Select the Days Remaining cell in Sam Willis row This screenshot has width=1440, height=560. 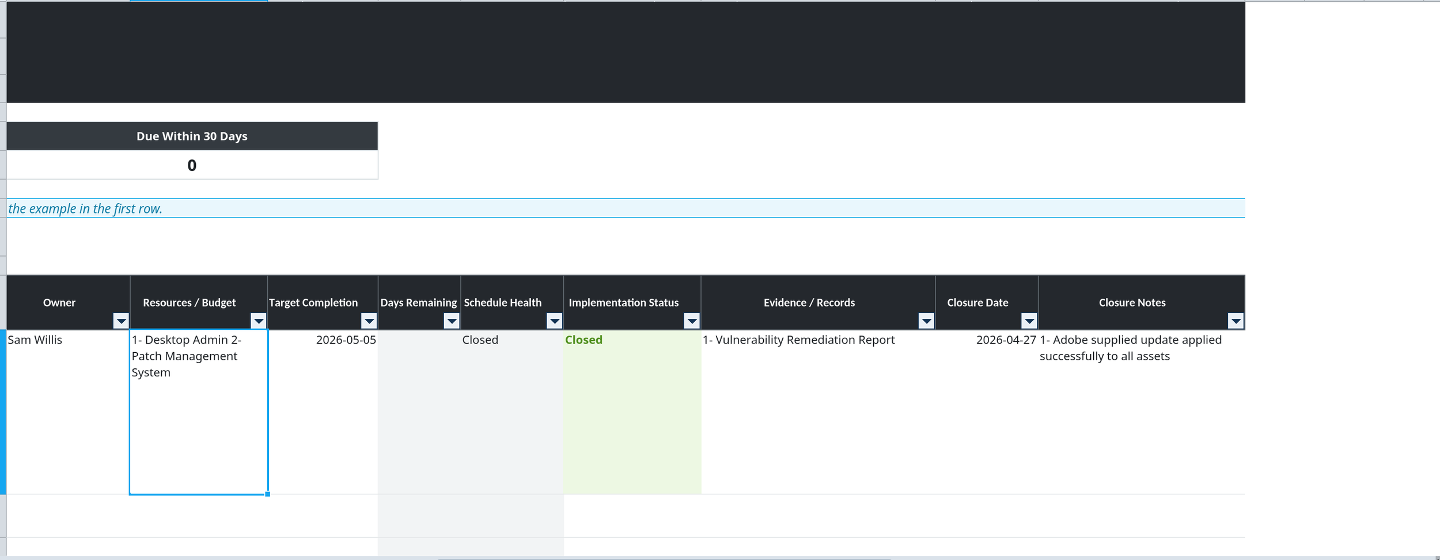pyautogui.click(x=419, y=412)
